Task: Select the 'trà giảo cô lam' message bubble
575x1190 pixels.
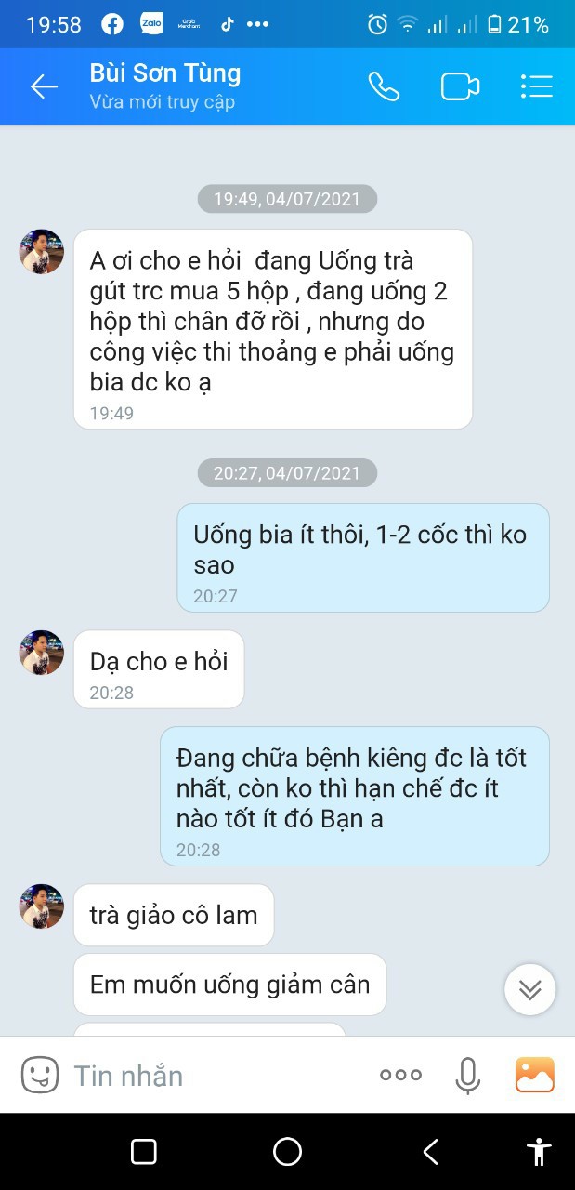Action: pyautogui.click(x=174, y=915)
